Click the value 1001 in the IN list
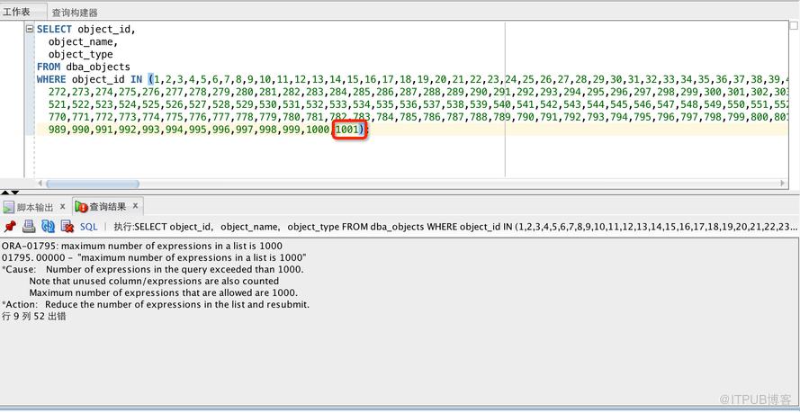800x413 pixels. (x=347, y=130)
